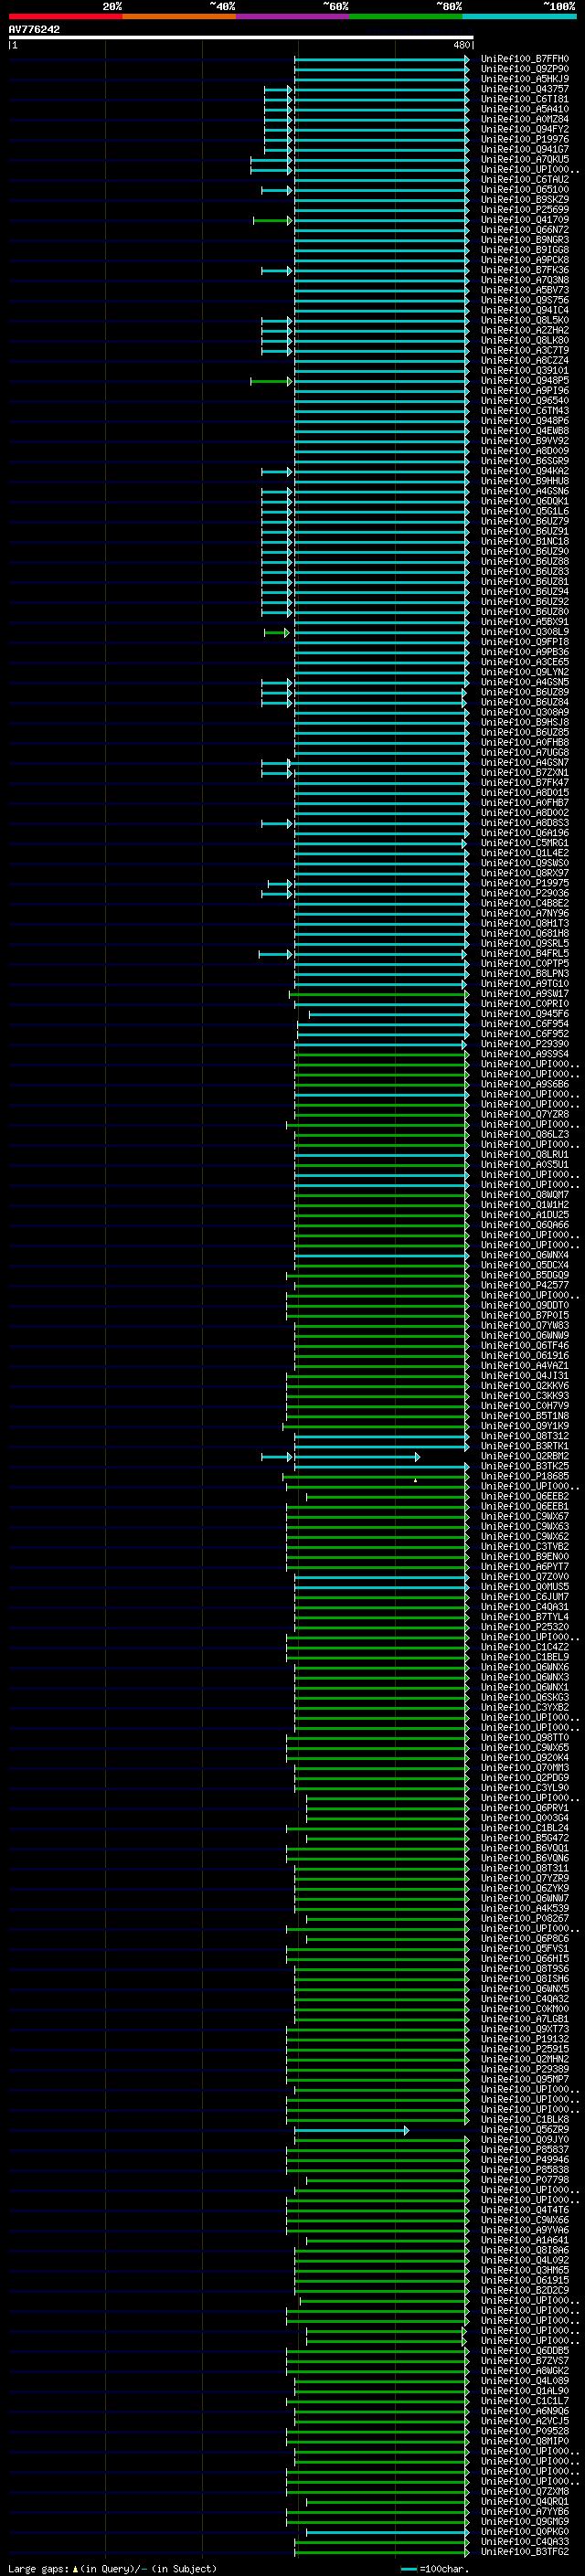The image size is (585, 2576).
Task: Select hit label UniRef100_Q94KA2
Action: click(x=525, y=471)
